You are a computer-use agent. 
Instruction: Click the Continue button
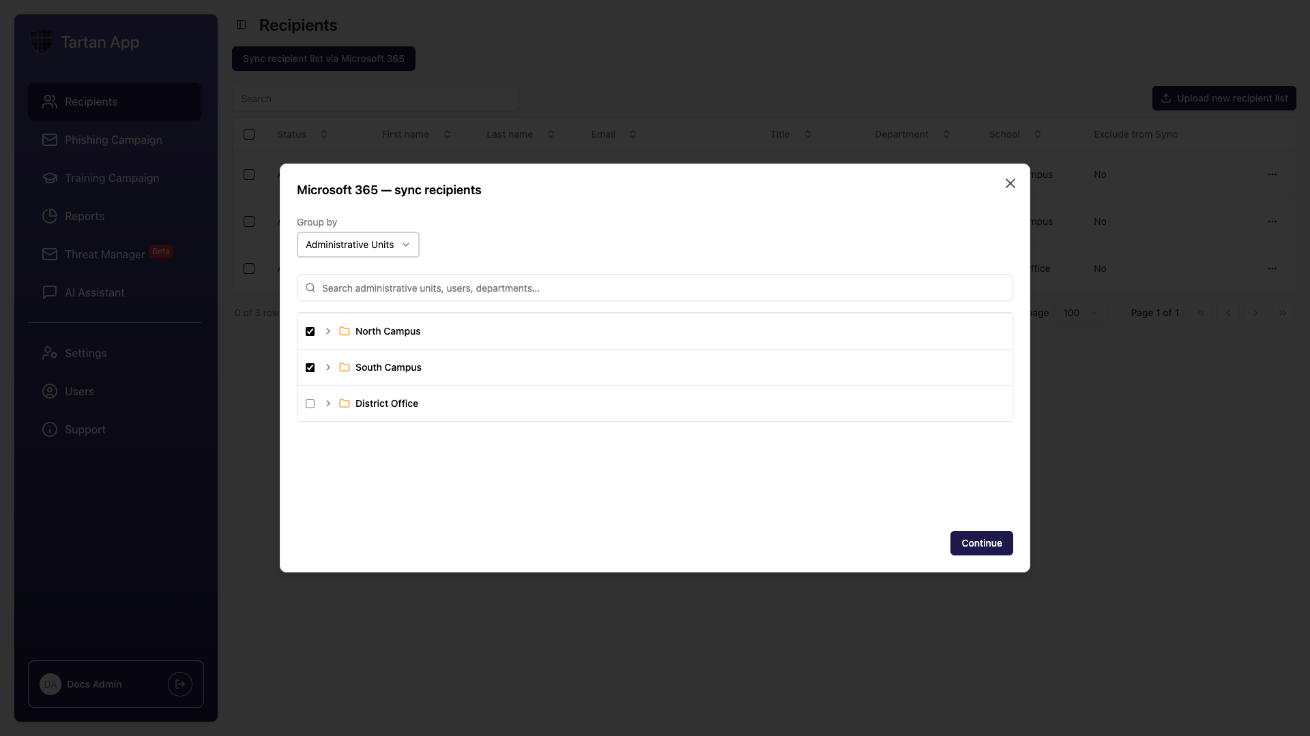[981, 543]
